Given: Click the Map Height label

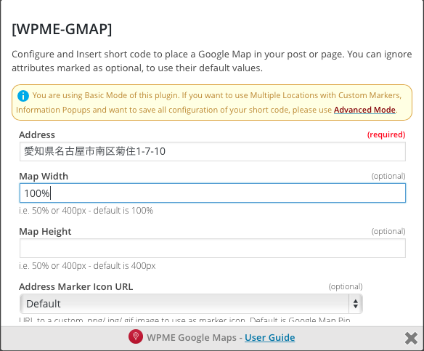Looking at the screenshot, I should click(45, 232).
